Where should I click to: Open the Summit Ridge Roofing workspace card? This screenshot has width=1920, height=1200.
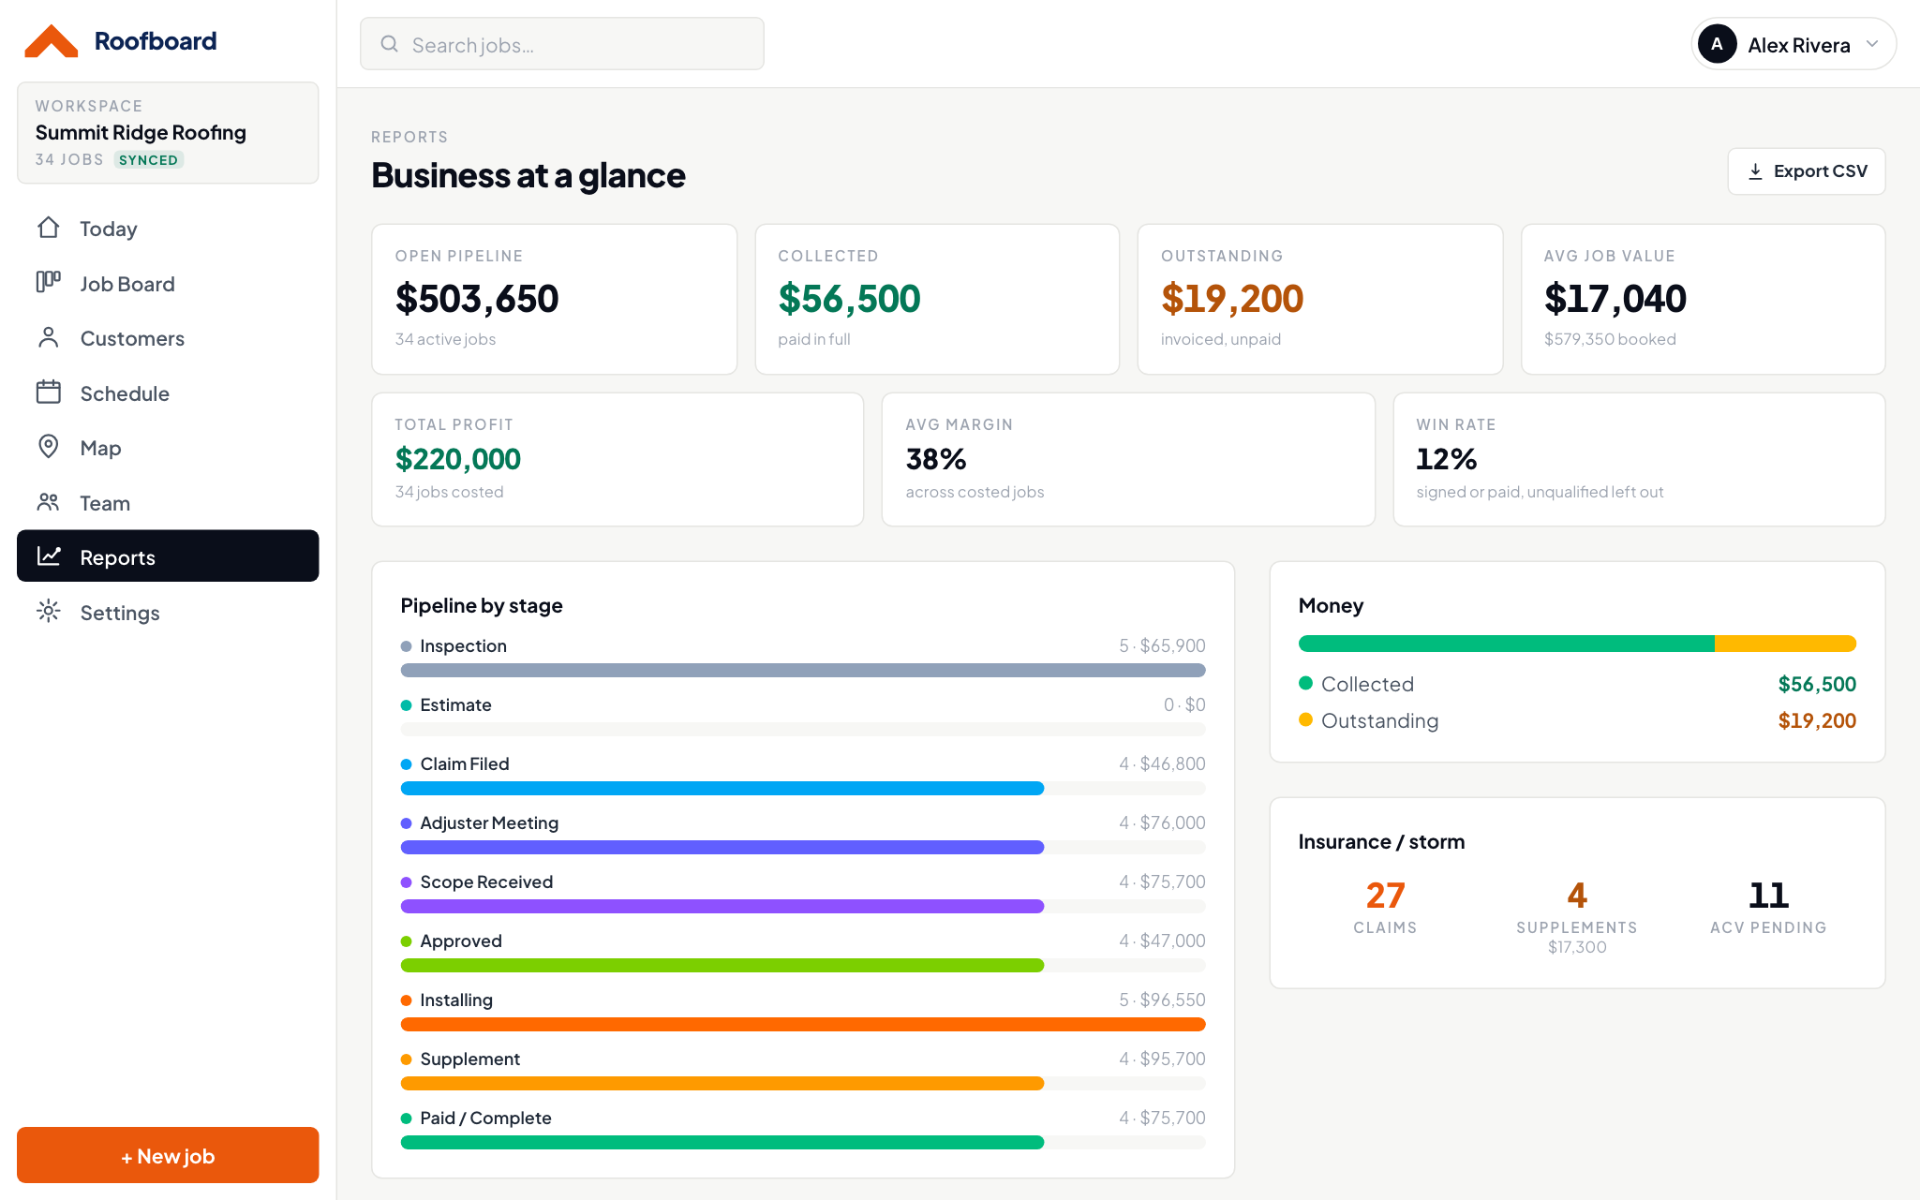(x=168, y=133)
